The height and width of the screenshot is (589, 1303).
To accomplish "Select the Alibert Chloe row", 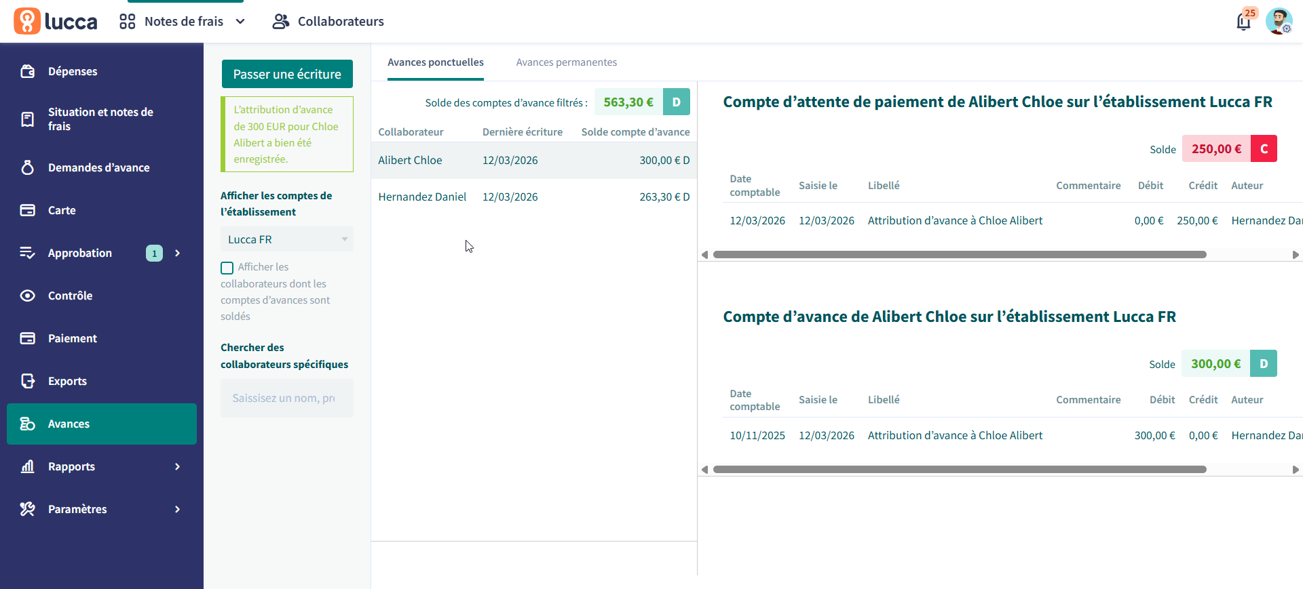I will point(534,161).
